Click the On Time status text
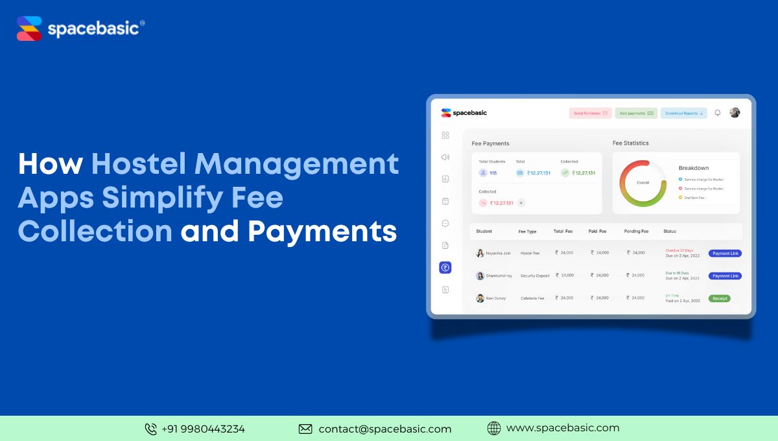The width and height of the screenshot is (778, 441). point(672,296)
